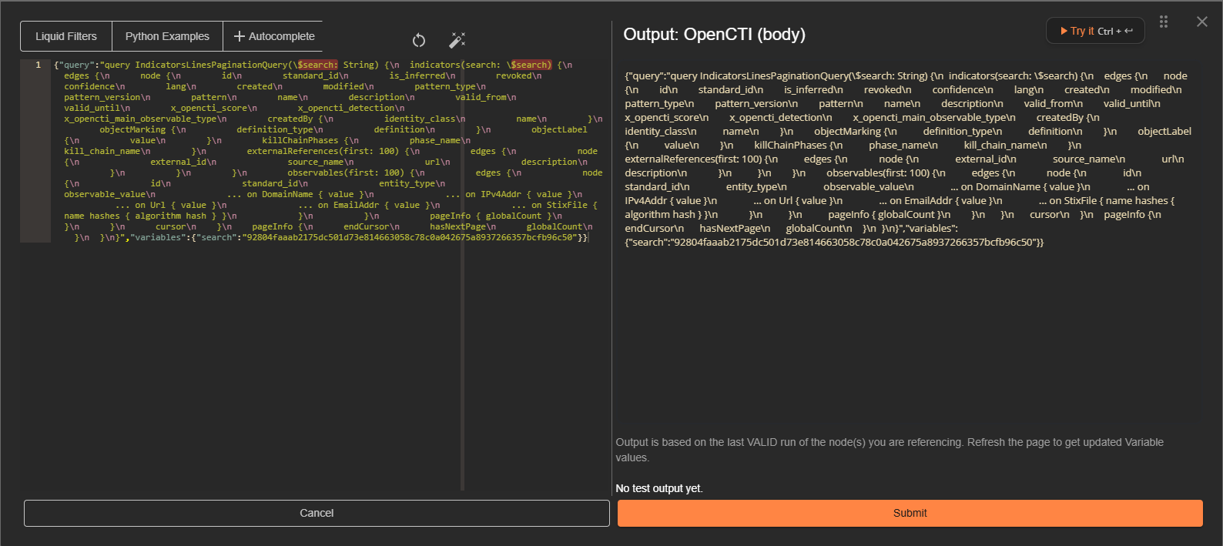Click the six-dot drag handle icon
Viewport: 1223px width, 546px height.
pyautogui.click(x=1164, y=22)
